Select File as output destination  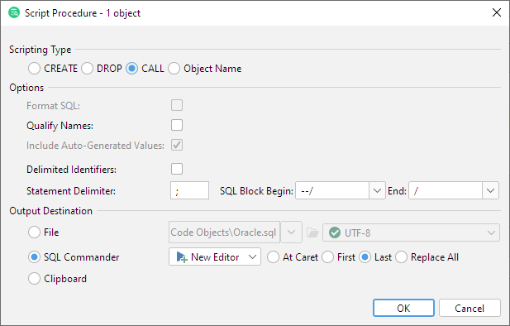click(x=34, y=233)
